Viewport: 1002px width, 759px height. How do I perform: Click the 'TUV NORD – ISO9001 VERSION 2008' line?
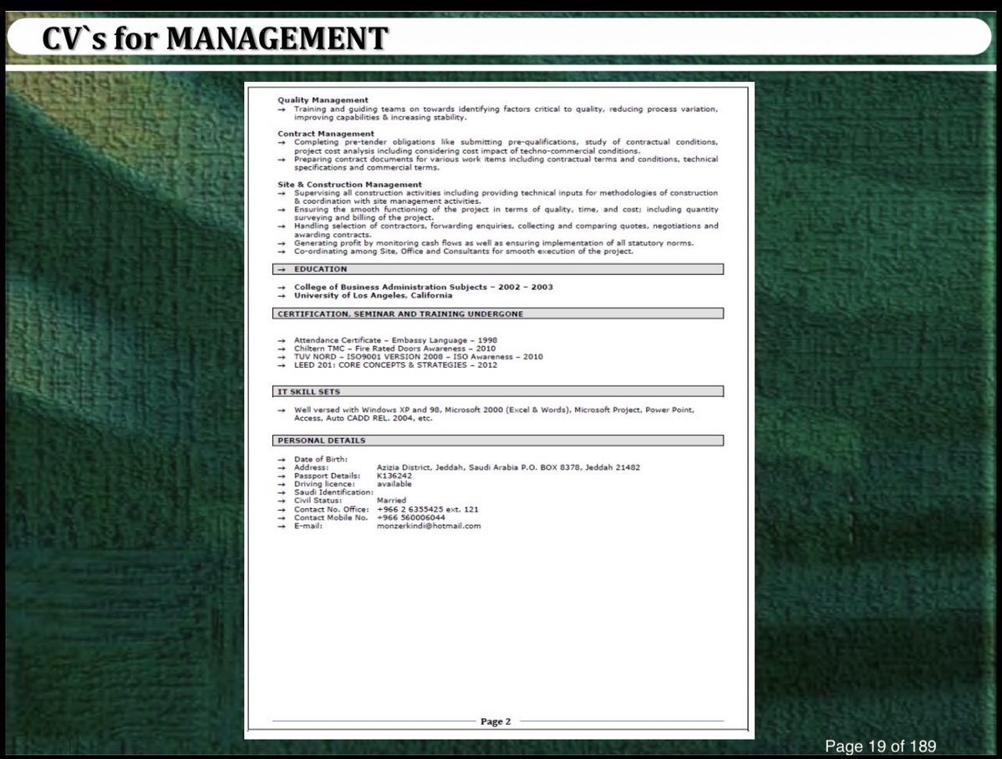pos(419,357)
